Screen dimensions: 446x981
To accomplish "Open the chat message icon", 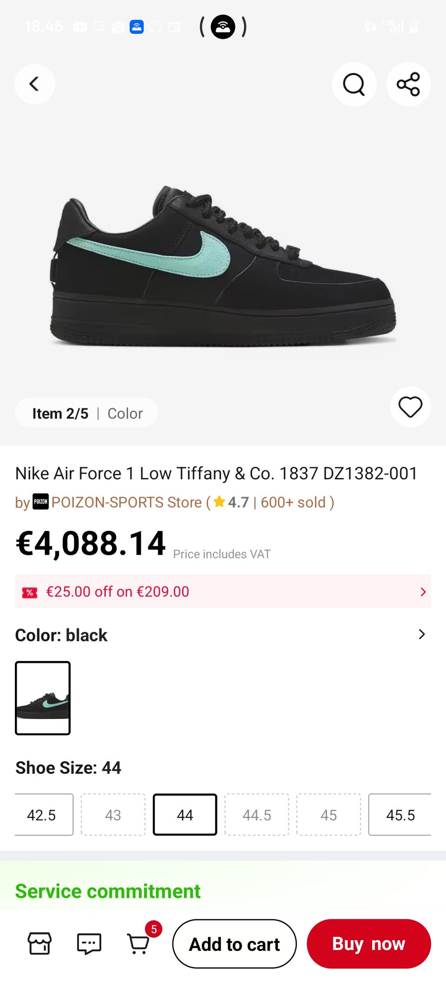I will (x=89, y=943).
